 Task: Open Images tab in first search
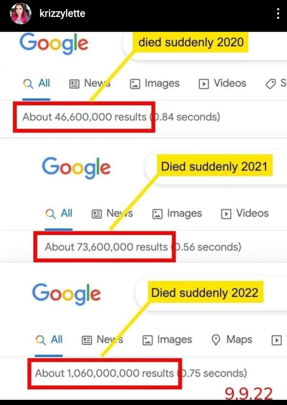pyautogui.click(x=154, y=83)
